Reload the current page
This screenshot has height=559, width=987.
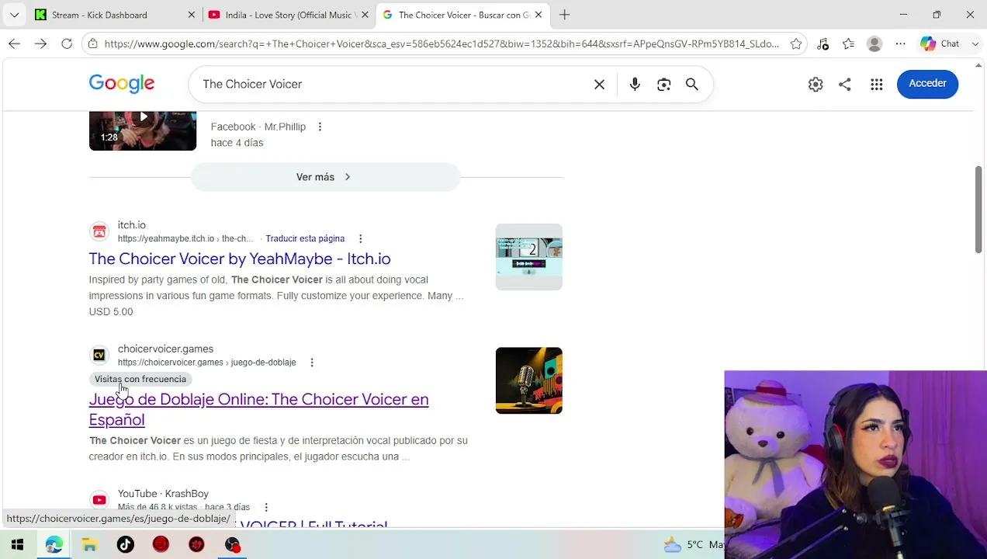pos(67,43)
